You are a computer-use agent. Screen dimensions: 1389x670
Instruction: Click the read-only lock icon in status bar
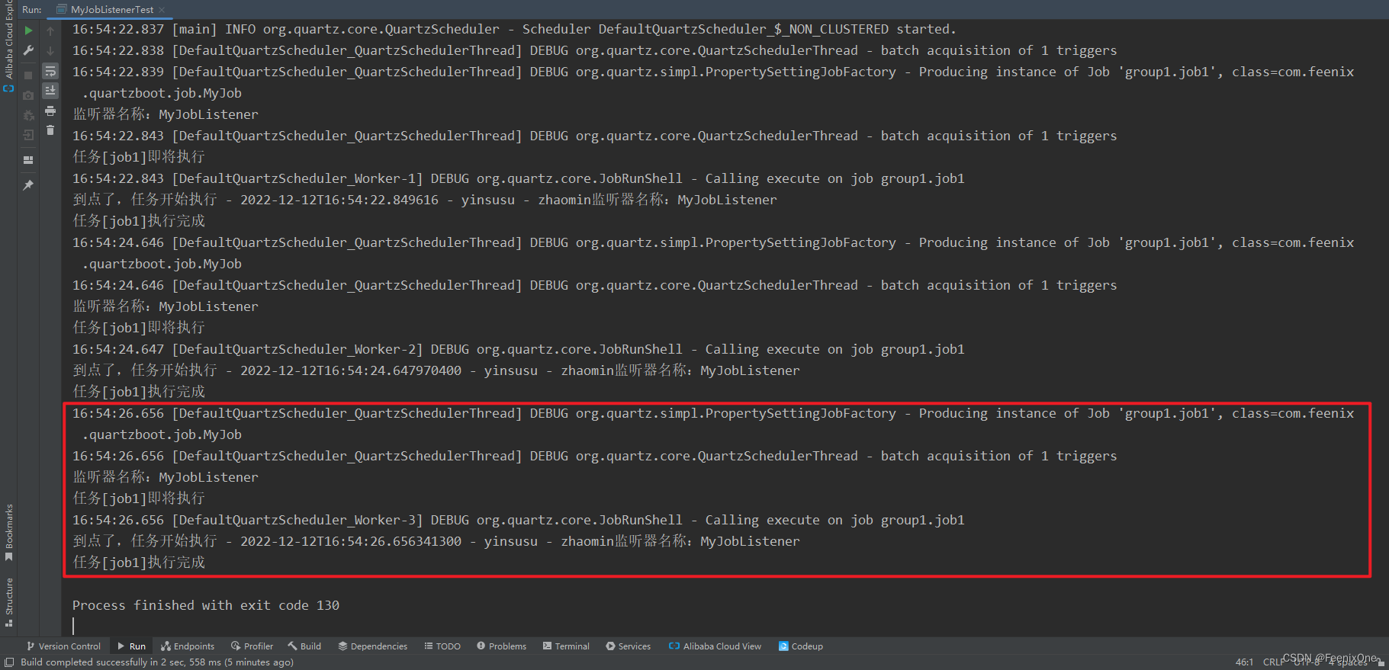pos(1381,662)
